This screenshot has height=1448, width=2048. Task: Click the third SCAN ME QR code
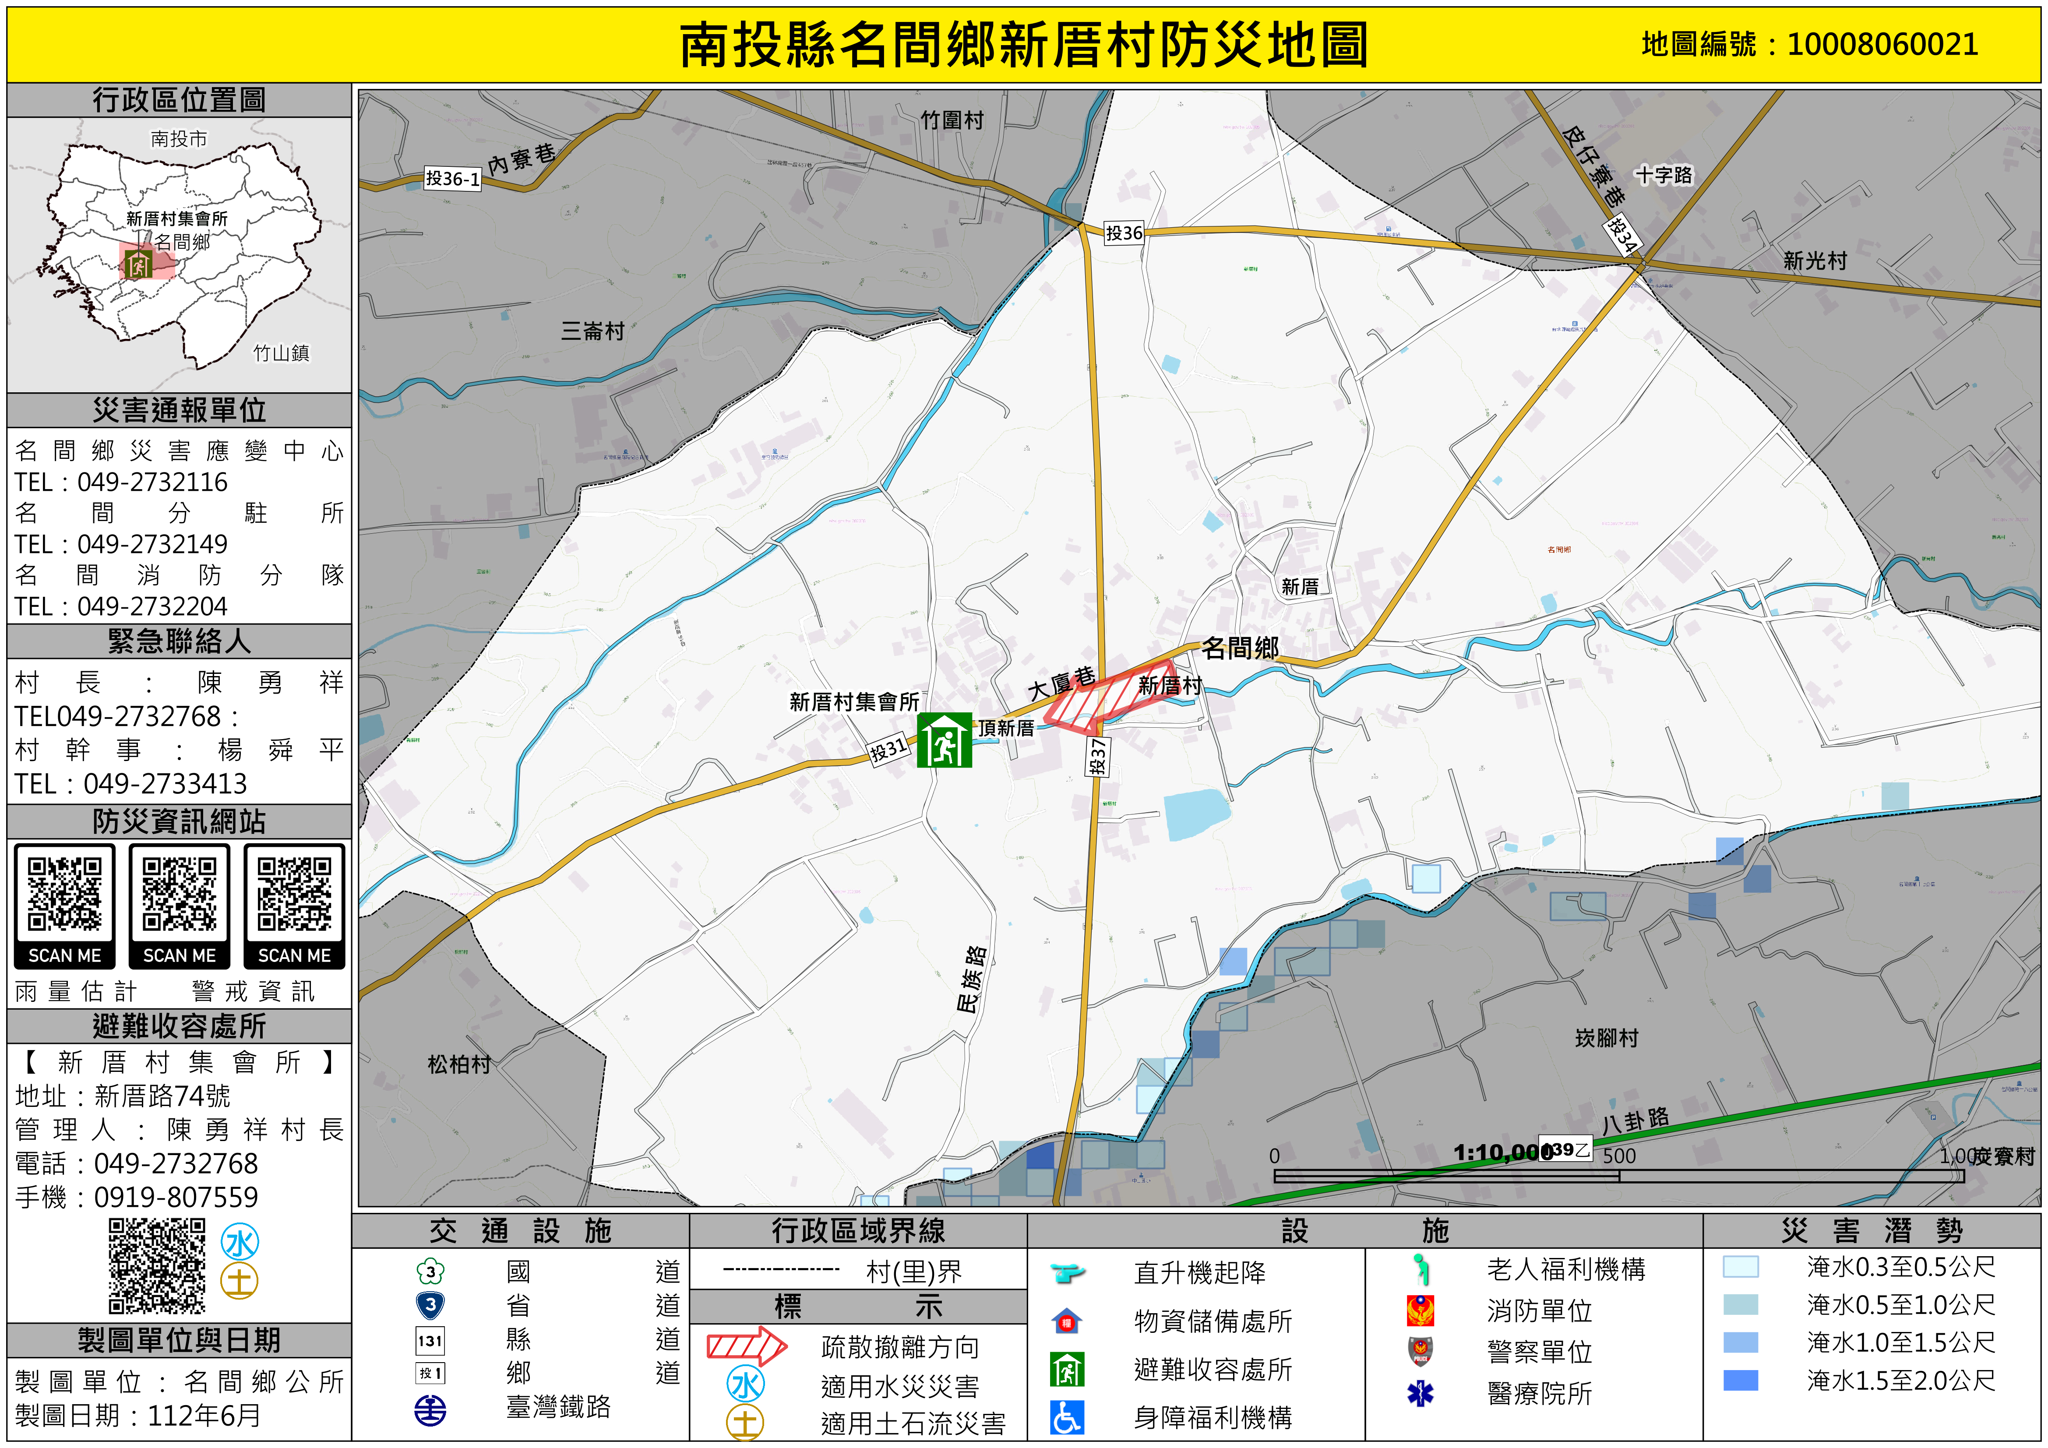coord(294,894)
